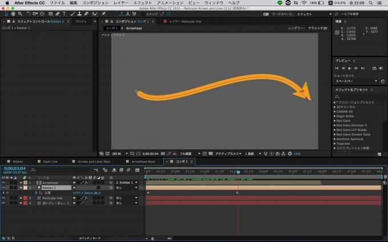Click the Emitter 1 layer label color
388x242 pixels.
click(x=26, y=188)
